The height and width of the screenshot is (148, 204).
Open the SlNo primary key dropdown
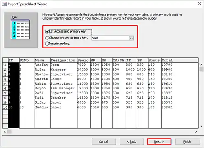click(x=131, y=38)
